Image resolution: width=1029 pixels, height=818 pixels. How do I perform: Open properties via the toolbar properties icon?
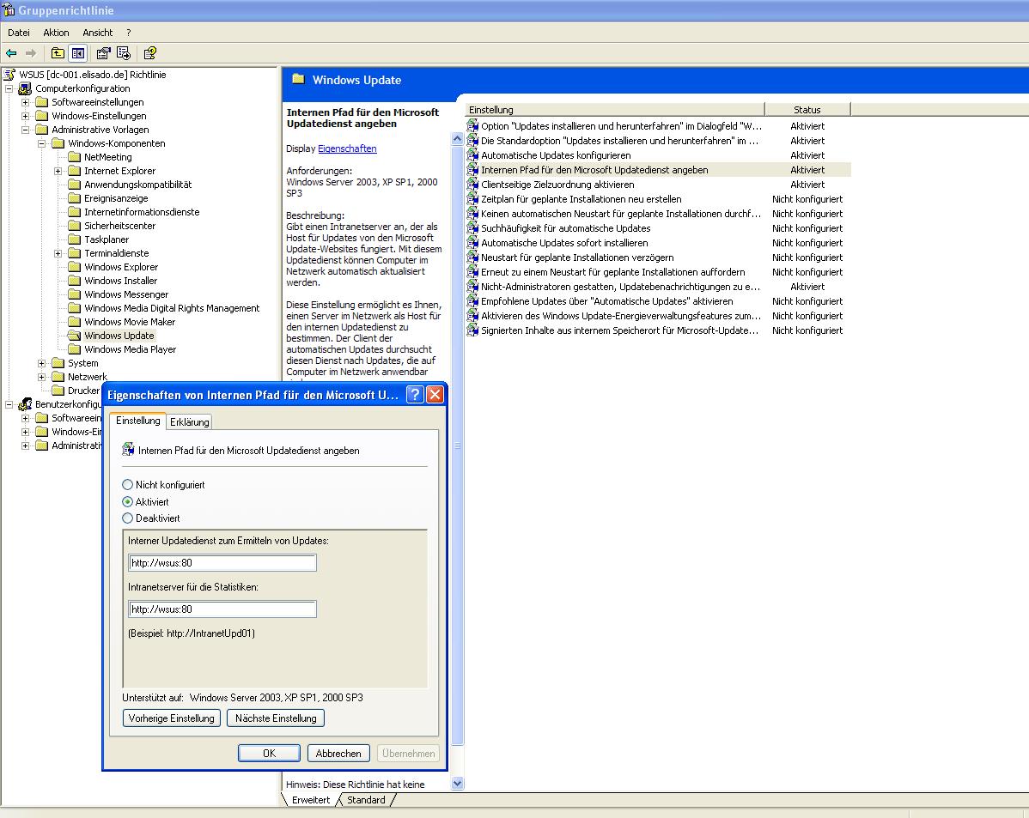pyautogui.click(x=104, y=53)
